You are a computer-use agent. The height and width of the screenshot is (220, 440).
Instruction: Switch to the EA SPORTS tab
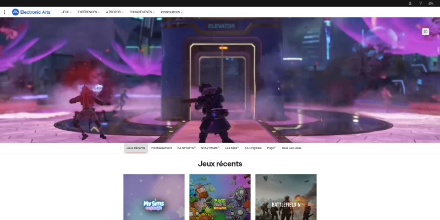186,148
